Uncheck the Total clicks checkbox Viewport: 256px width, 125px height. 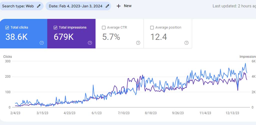point(7,27)
